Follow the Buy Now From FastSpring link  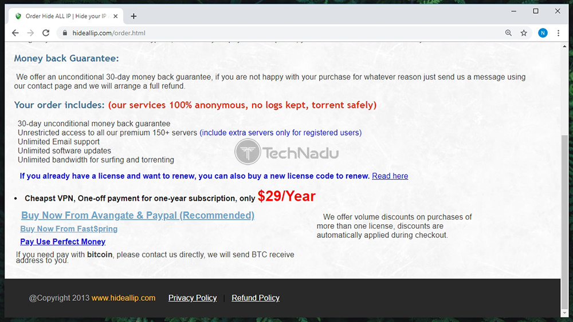point(69,229)
